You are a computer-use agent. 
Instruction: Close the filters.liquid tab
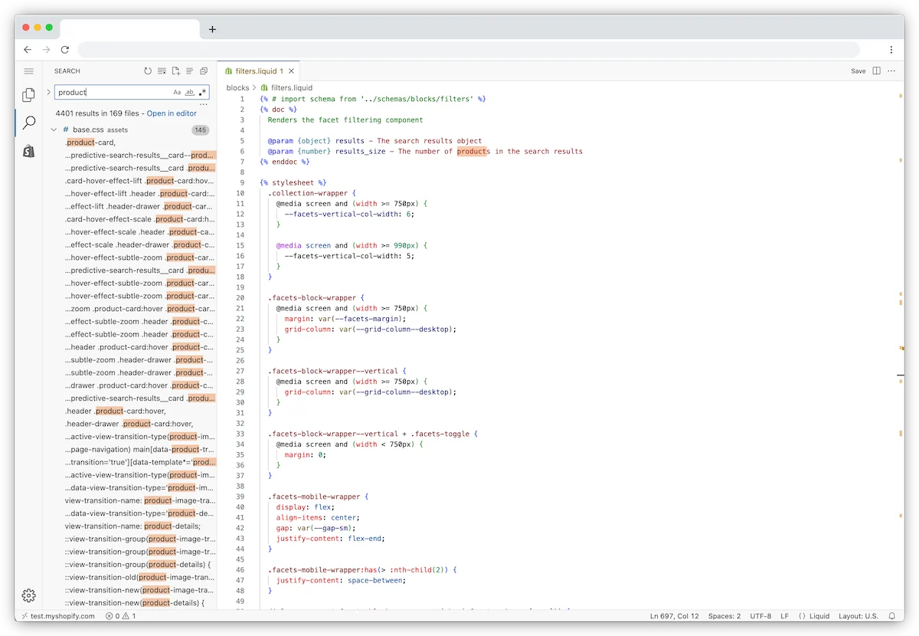pyautogui.click(x=291, y=71)
